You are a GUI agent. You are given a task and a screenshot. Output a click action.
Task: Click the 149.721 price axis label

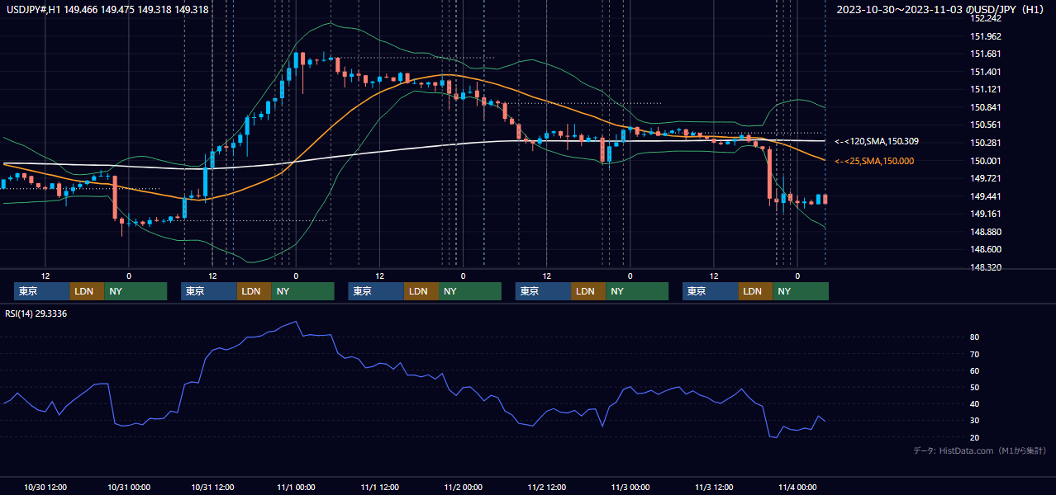pyautogui.click(x=986, y=178)
